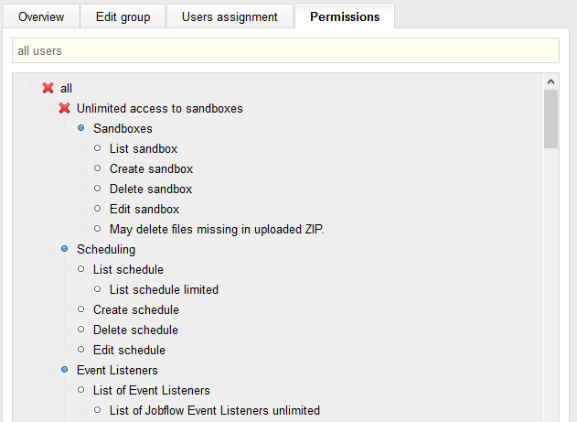The width and height of the screenshot is (577, 422).
Task: Click the scroll up arrow of permissions list
Action: point(550,82)
